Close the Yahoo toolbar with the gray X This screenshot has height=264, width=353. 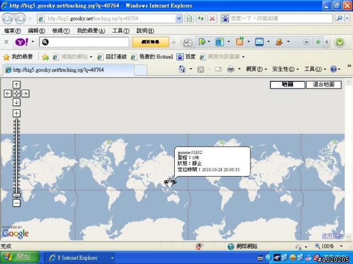(7, 42)
